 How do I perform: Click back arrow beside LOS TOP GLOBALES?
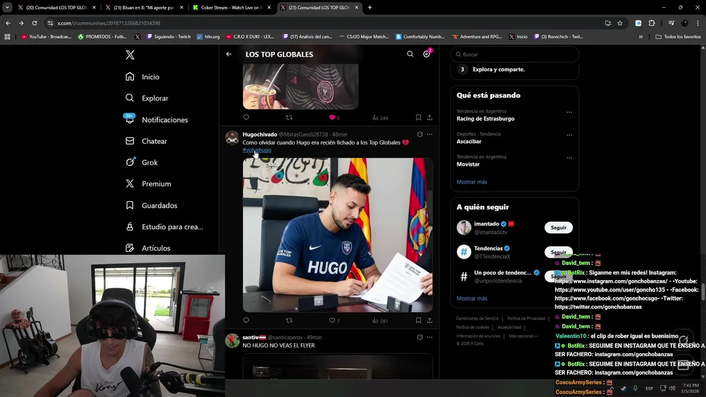point(229,54)
